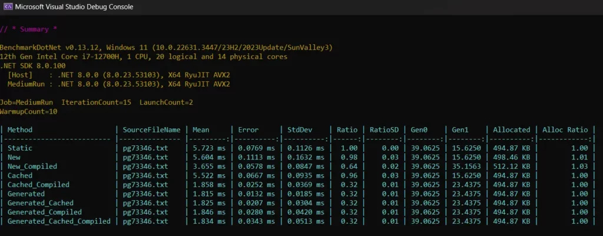
Task: Click the 1.825 ms mean value
Action: tap(209, 203)
